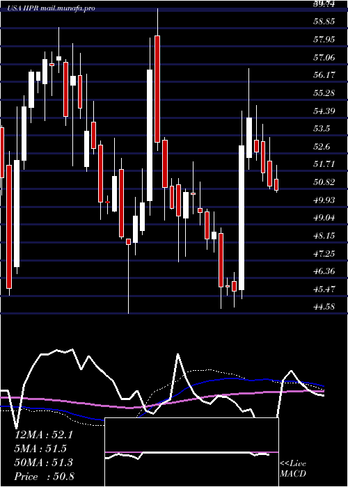348x487 pixels.
Task: Click the 50.82 price axis label
Action: click(324, 182)
